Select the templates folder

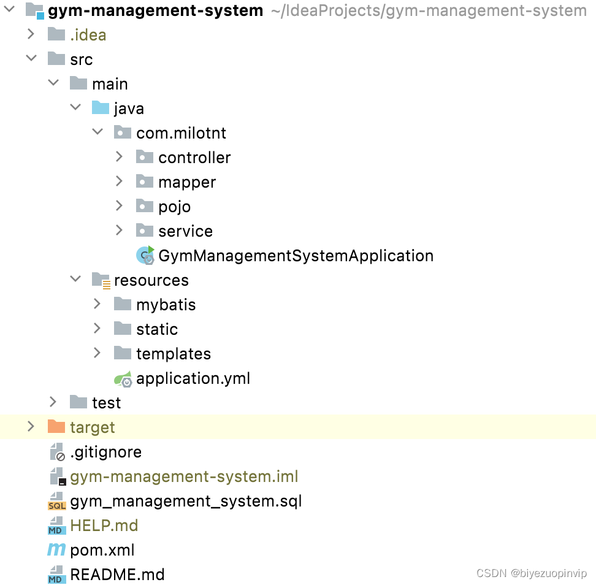click(174, 354)
